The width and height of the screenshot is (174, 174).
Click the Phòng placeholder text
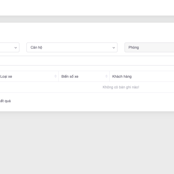pos(133,48)
